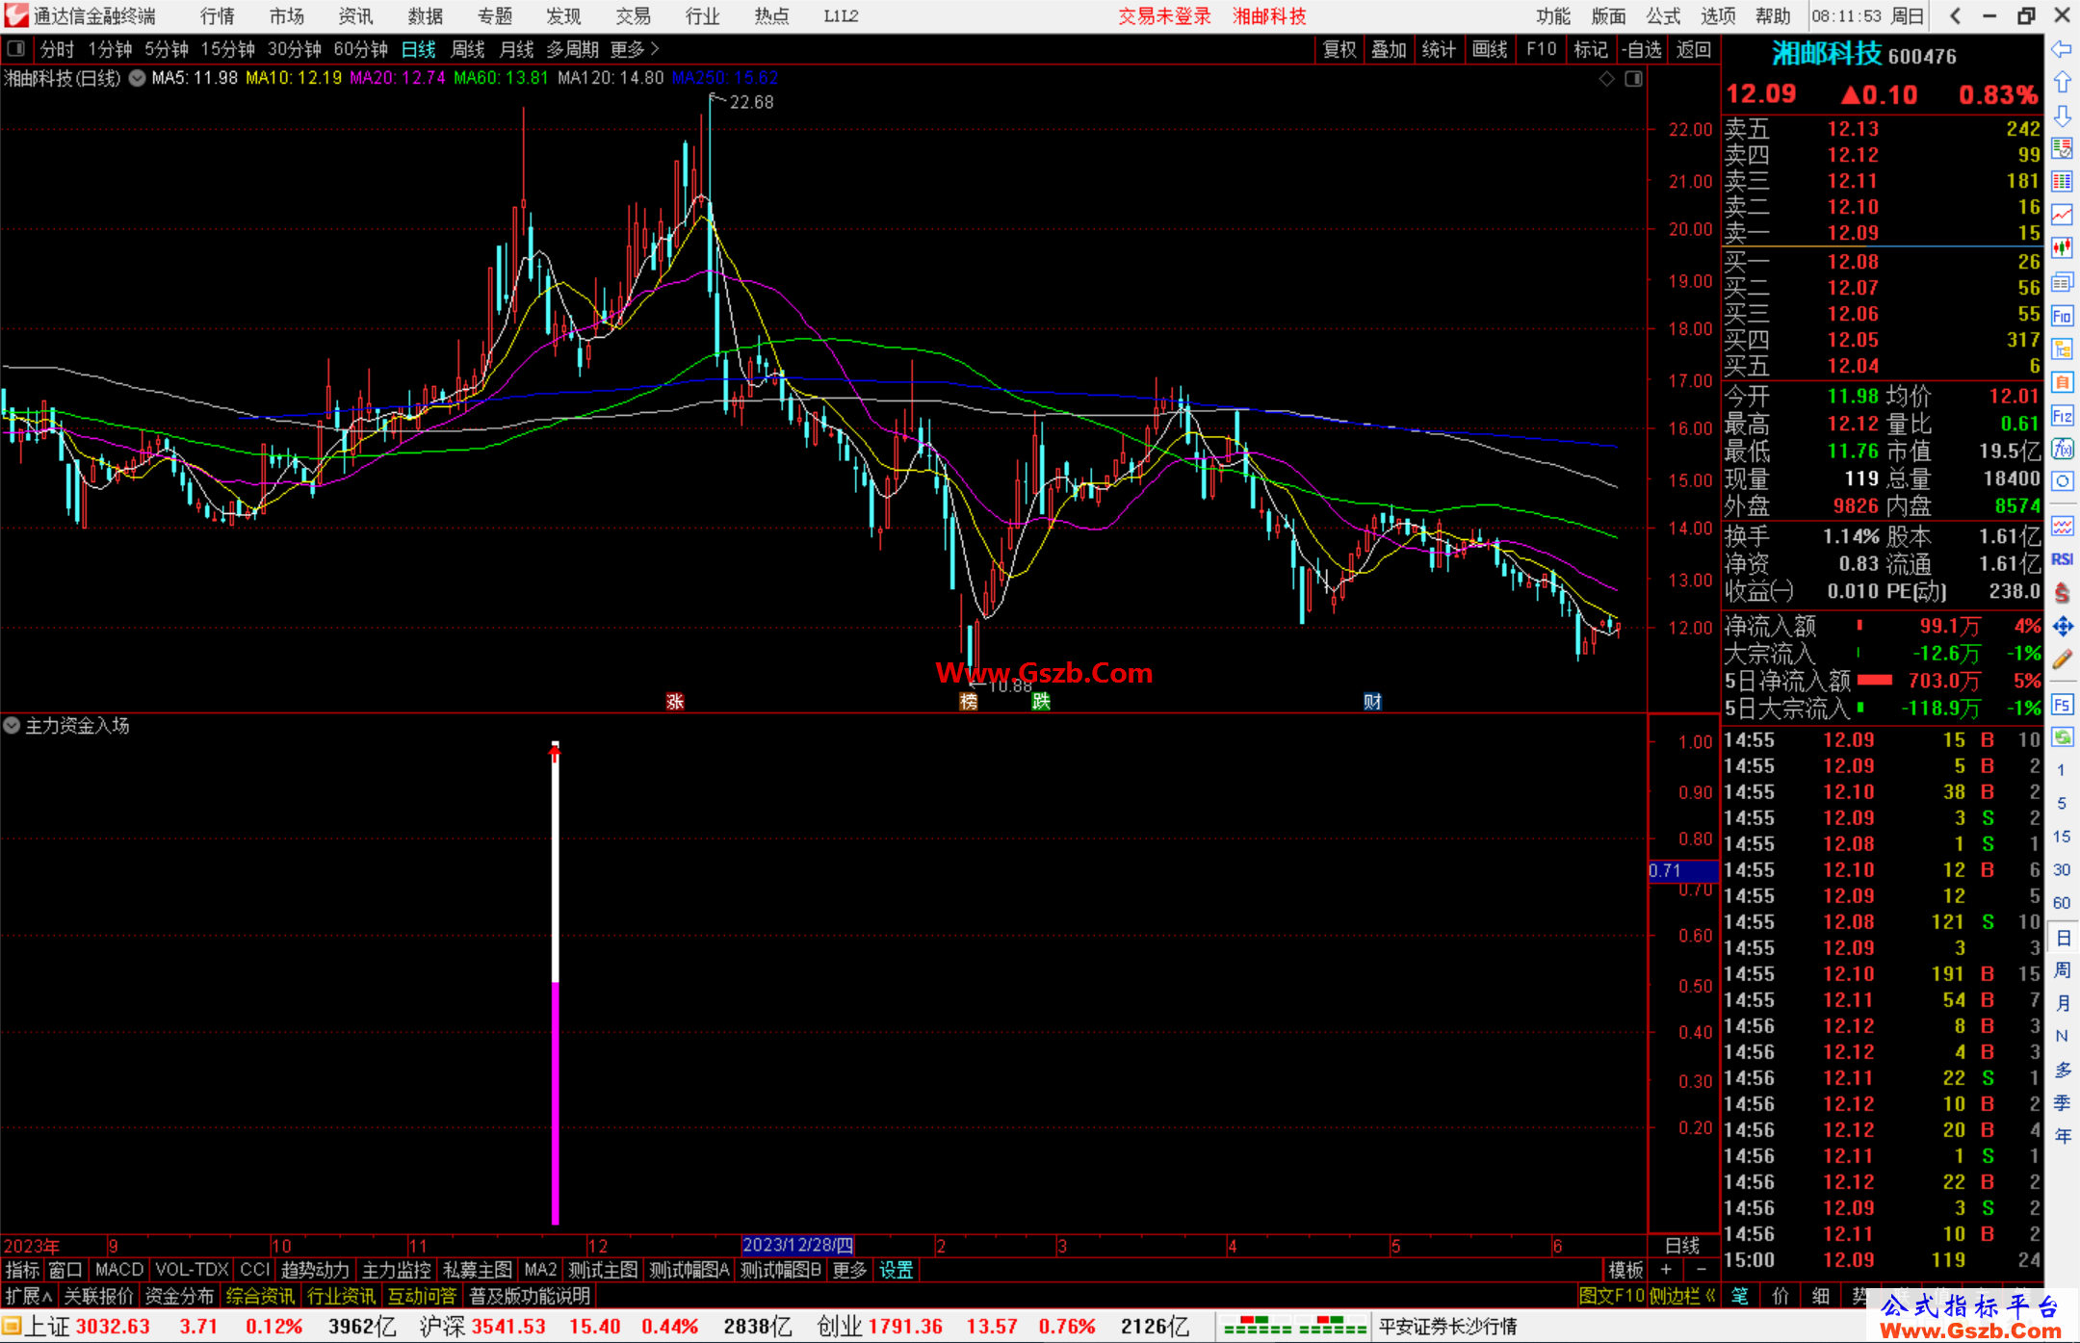Screen dimensions: 2080x1343
Task: Open the -自选 watchlist option
Action: click(1642, 49)
